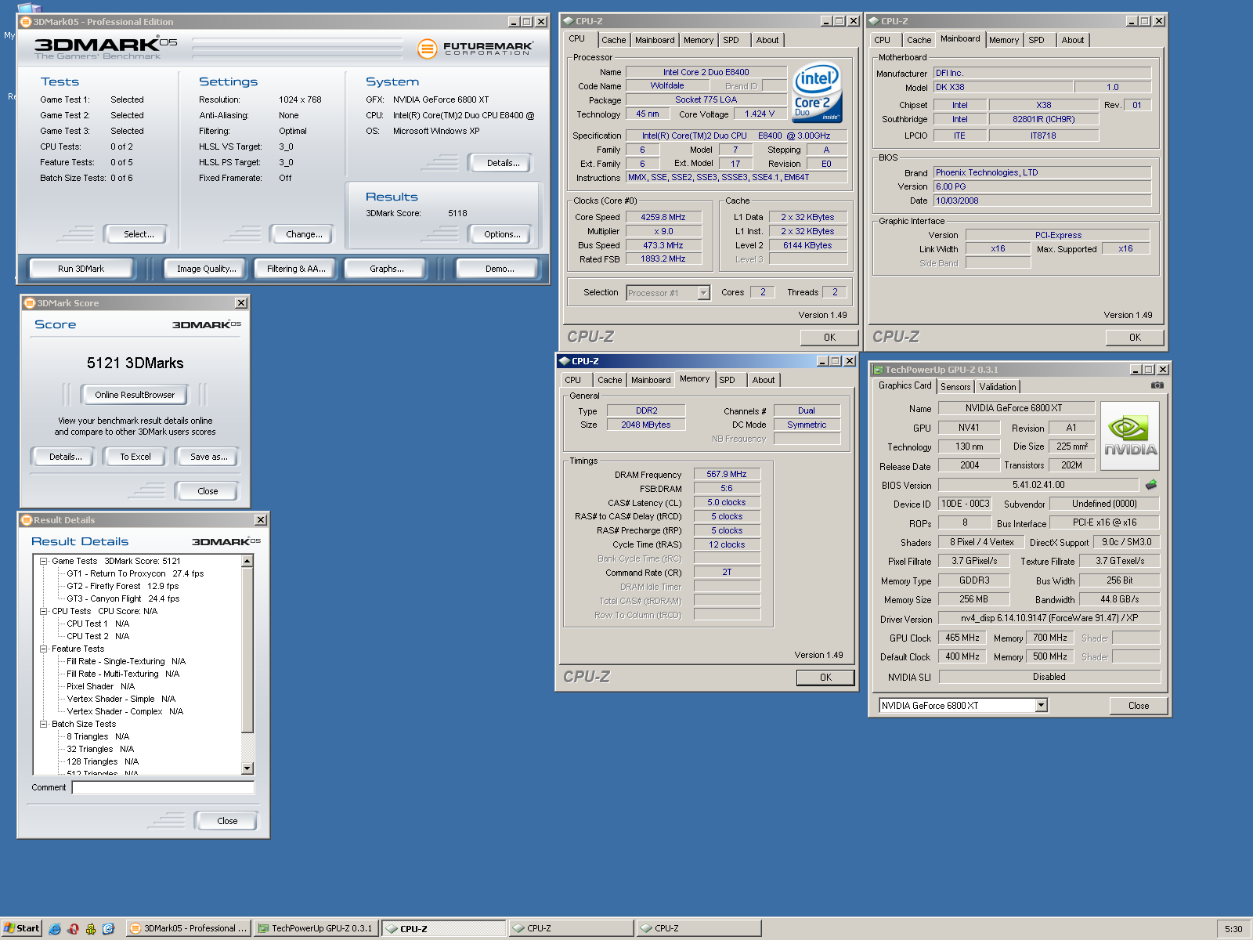
Task: Select GT3 - Canyon Flight result row
Action: pyautogui.click(x=123, y=598)
